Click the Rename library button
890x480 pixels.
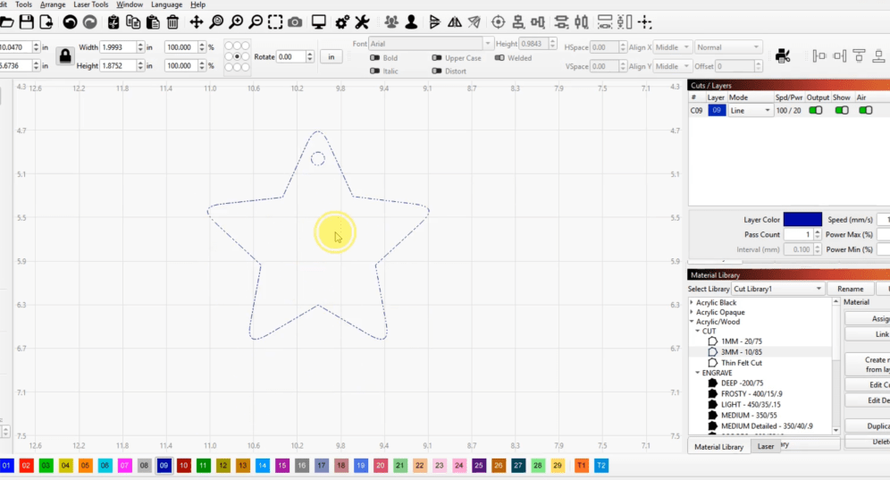850,290
